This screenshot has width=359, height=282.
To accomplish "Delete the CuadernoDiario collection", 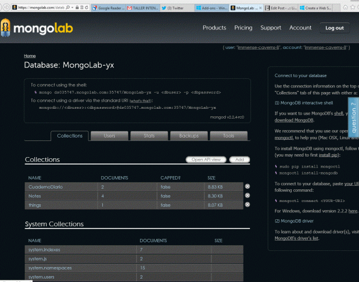I will (x=248, y=186).
